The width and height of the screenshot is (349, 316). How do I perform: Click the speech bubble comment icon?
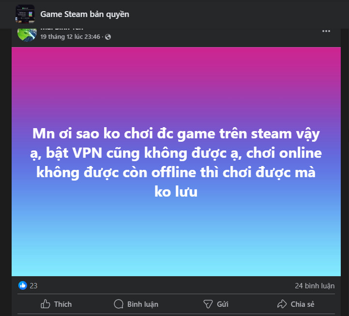tap(119, 304)
